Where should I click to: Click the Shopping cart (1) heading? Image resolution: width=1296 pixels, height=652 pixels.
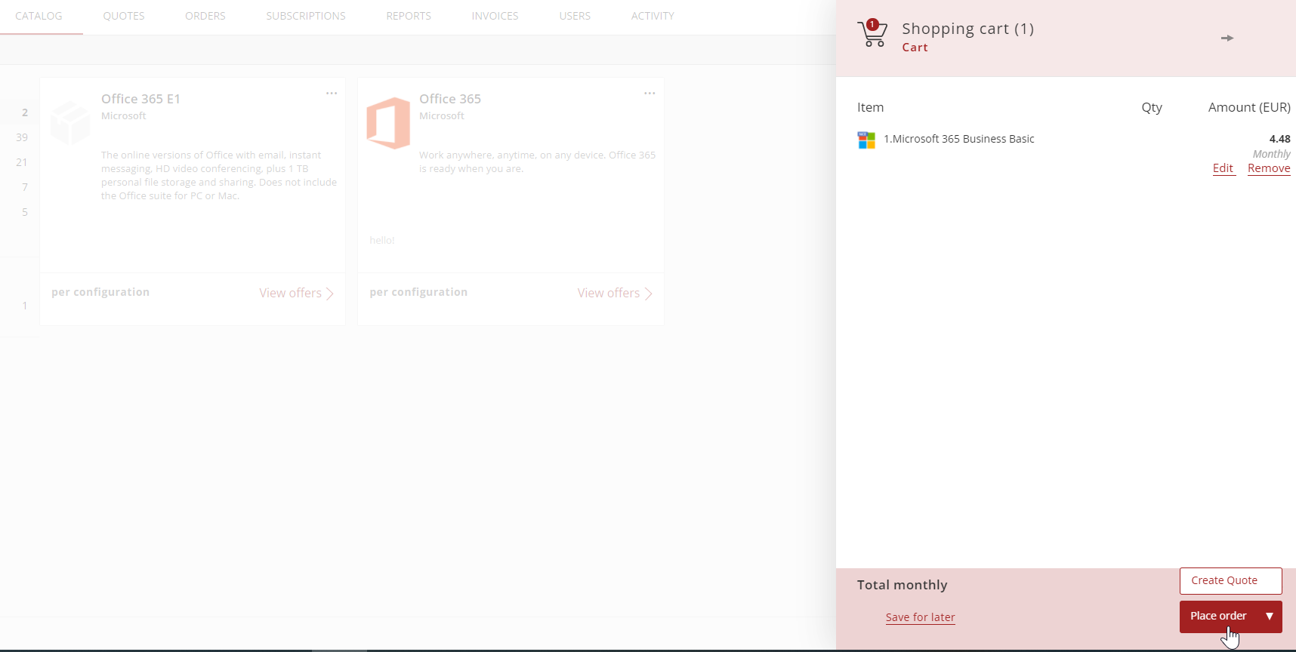coord(968,29)
